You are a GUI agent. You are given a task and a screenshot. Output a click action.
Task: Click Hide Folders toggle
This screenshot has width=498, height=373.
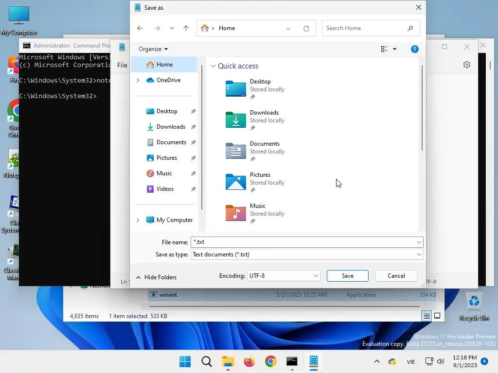(156, 277)
